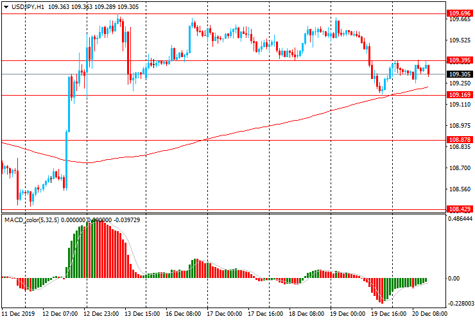Click the MACD zero level label 0.00
Screen dimensions: 475x321
(454, 278)
